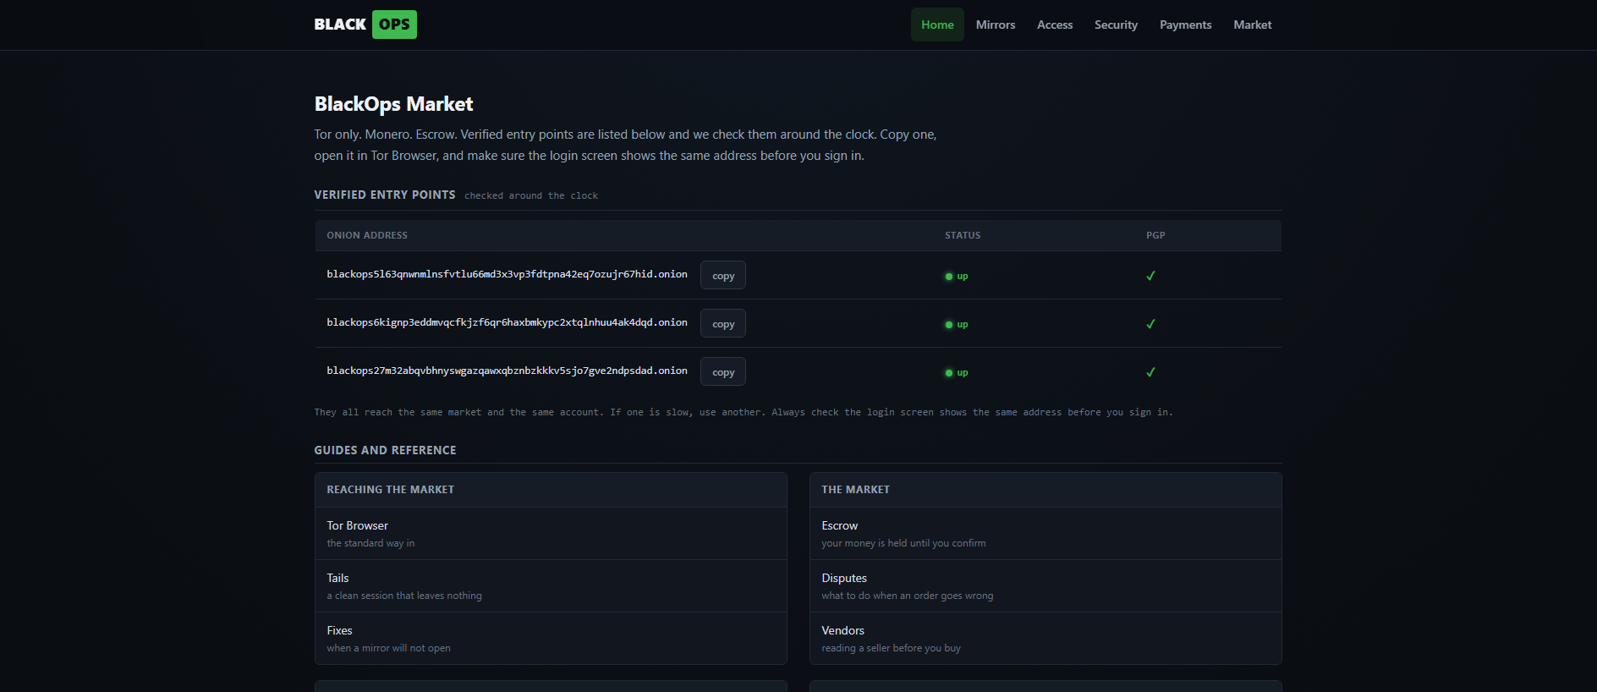
Task: Click the green status dot in the blackops27m32 row
Action: [x=949, y=373]
